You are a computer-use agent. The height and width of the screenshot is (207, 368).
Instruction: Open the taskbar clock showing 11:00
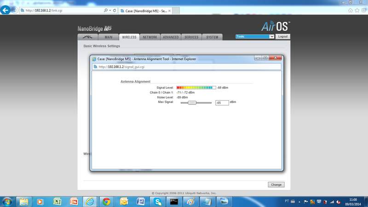coord(353,202)
